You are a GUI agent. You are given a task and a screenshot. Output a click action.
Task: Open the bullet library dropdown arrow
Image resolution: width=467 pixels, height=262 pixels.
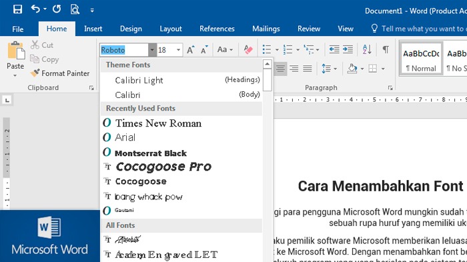click(x=277, y=50)
